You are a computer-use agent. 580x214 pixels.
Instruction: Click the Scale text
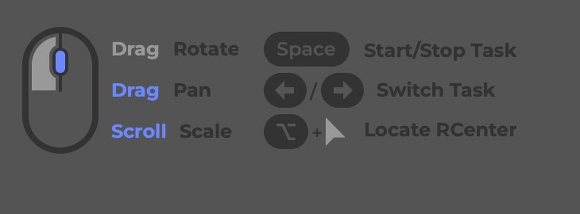(x=206, y=132)
